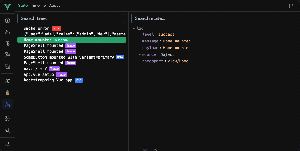This screenshot has width=300, height=151.
Task: Click the Info tag on SomeButton row
Action: point(120,57)
